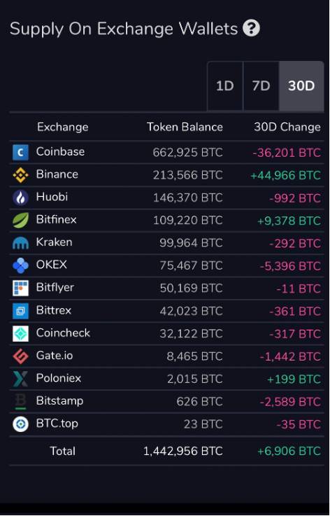Click the Bitfinex green leaf icon
Viewport: 330px width, 516px height.
pos(20,220)
